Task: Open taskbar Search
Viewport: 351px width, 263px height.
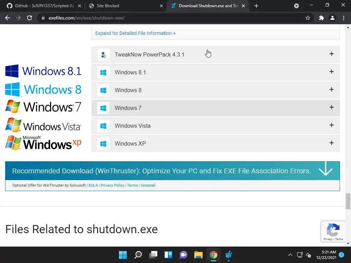Action: [138, 255]
